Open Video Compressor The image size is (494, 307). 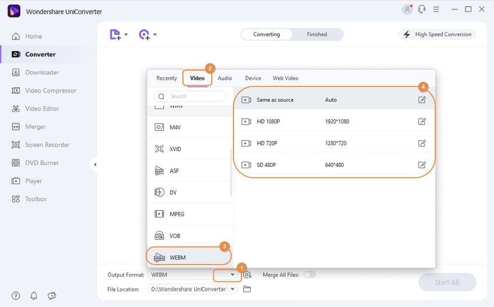tap(44, 91)
